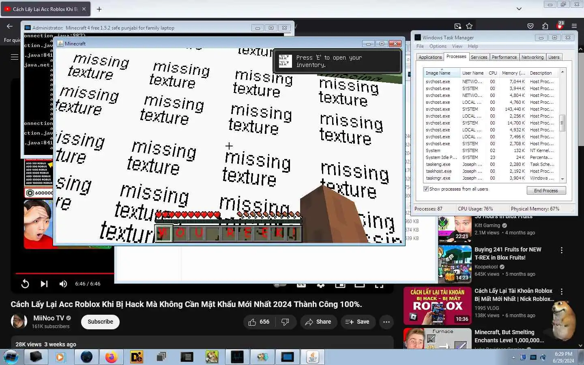
Task: Subscribe to MiiNoo TV
Action: [100, 322]
